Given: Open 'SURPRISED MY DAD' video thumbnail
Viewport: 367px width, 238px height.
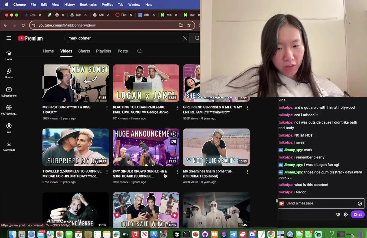Looking at the screenshot, I should pos(75,147).
